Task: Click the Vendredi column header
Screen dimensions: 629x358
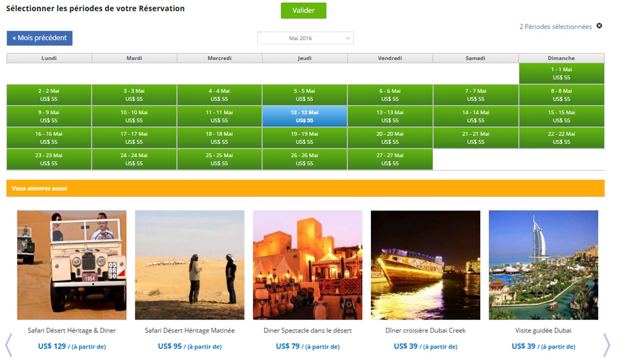Action: (x=390, y=58)
